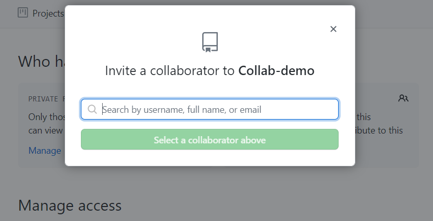Click empty dialog space left of book icon

130,41
